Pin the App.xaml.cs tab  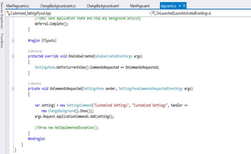pyautogui.click(x=180, y=6)
